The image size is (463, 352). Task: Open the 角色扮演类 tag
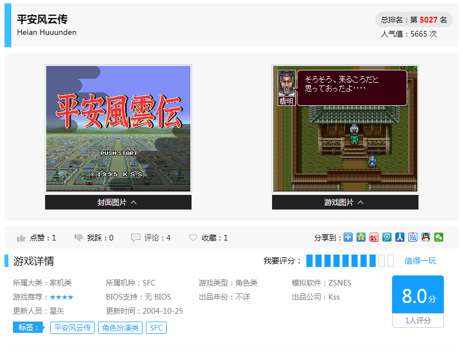pyautogui.click(x=120, y=328)
